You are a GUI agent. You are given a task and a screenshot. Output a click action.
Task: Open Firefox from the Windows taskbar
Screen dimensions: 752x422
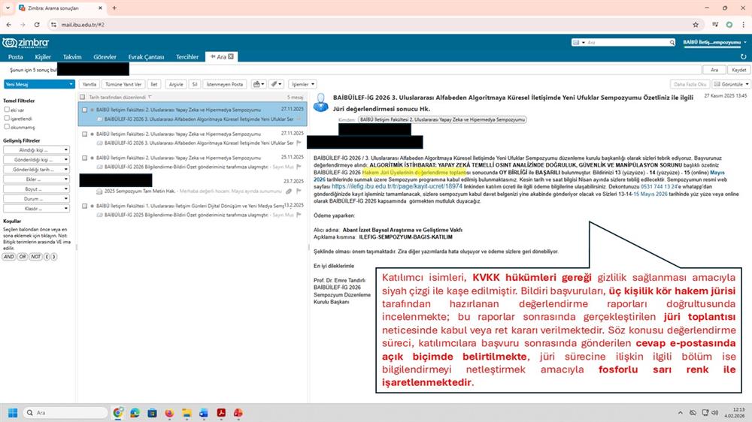(x=168, y=412)
